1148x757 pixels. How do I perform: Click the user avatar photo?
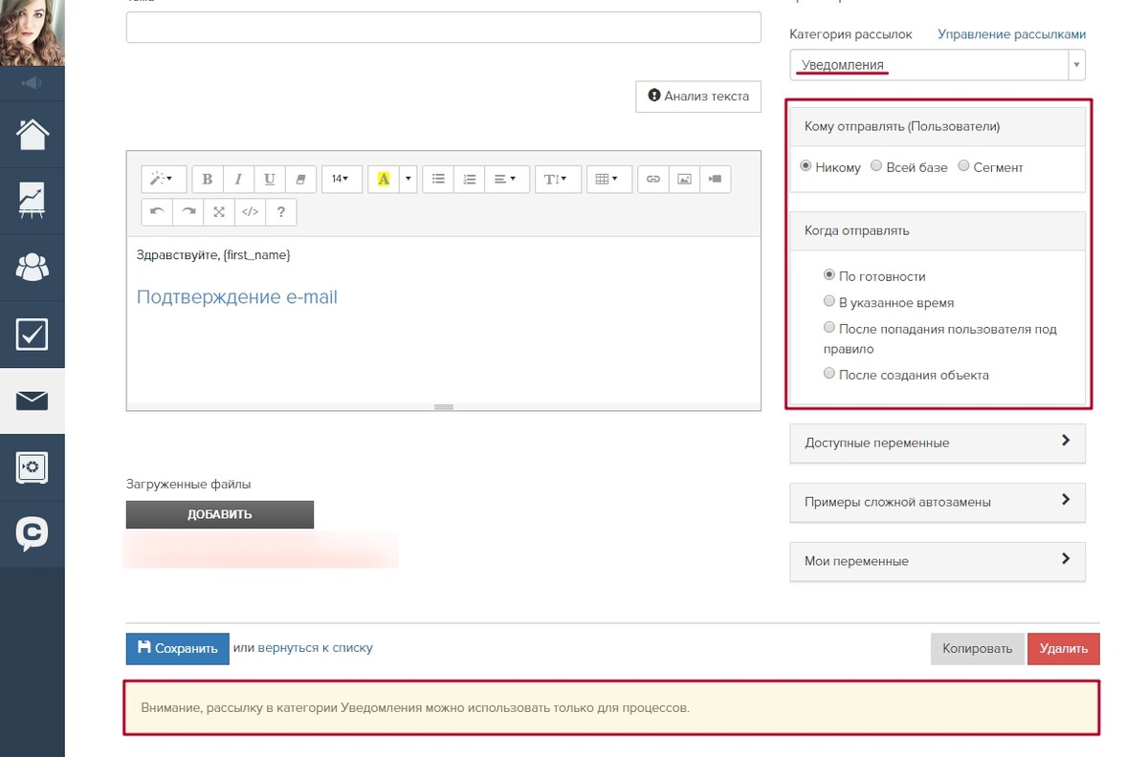point(32,32)
